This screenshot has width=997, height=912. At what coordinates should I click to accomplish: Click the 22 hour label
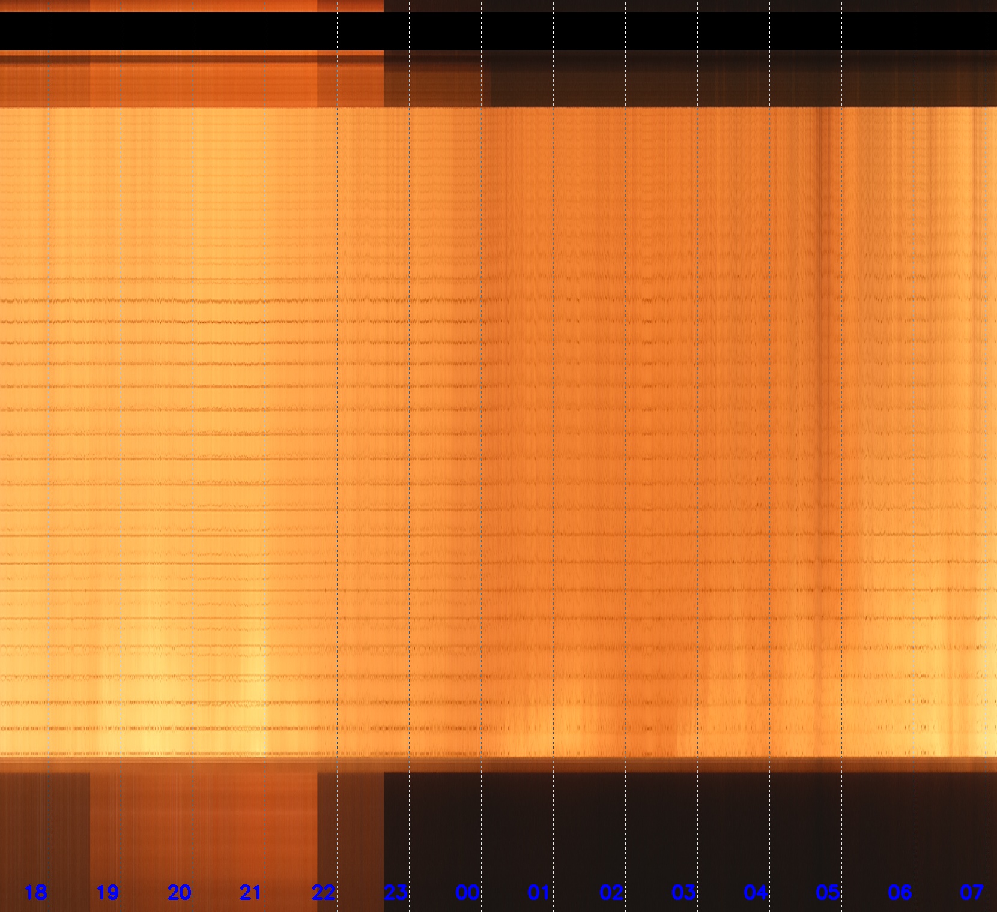coord(323,893)
